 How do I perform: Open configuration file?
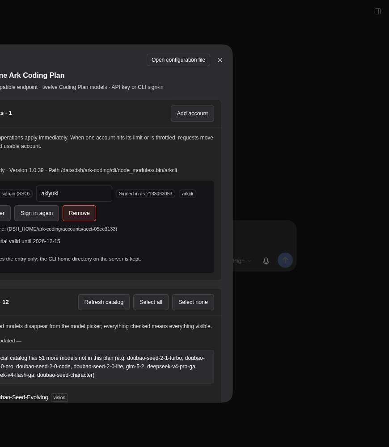[178, 60]
